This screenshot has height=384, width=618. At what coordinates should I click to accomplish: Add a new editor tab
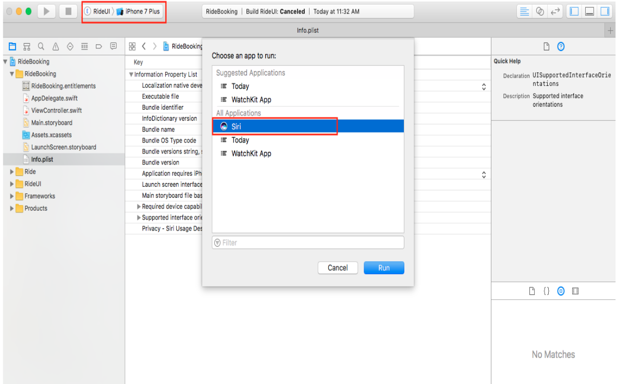[611, 30]
